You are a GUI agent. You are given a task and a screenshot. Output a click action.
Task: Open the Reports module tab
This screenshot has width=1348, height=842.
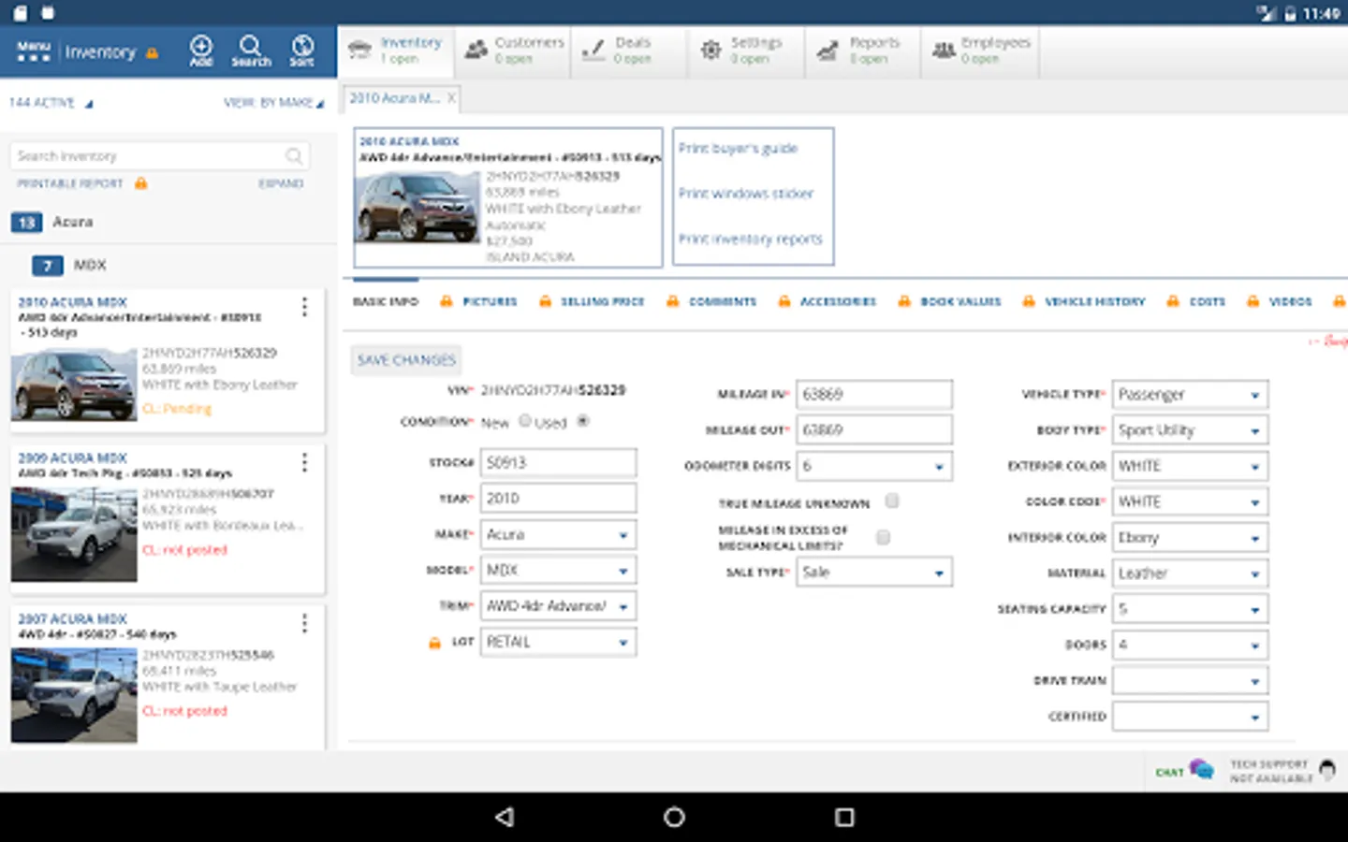862,51
